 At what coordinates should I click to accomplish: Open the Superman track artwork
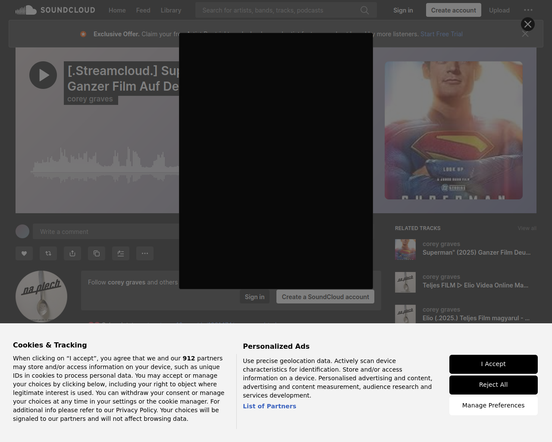click(x=454, y=130)
